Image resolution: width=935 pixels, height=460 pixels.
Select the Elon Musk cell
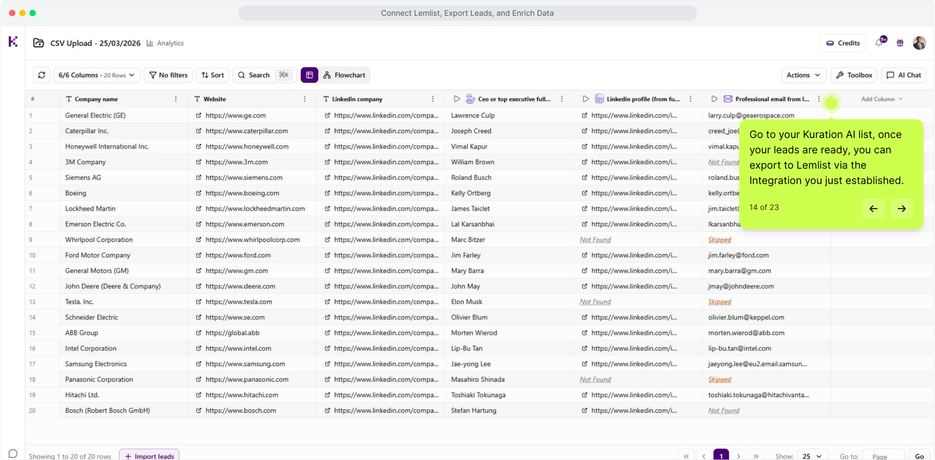click(509, 302)
